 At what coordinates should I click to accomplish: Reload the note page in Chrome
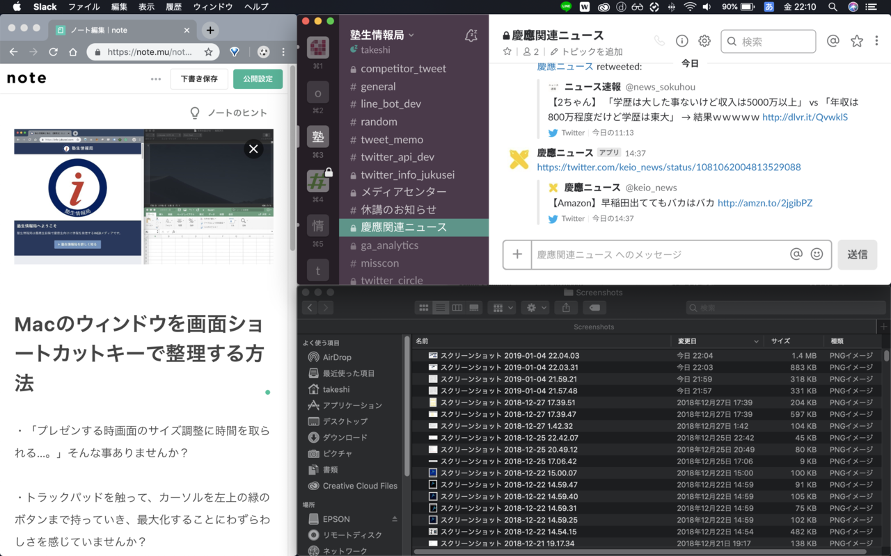[x=53, y=52]
